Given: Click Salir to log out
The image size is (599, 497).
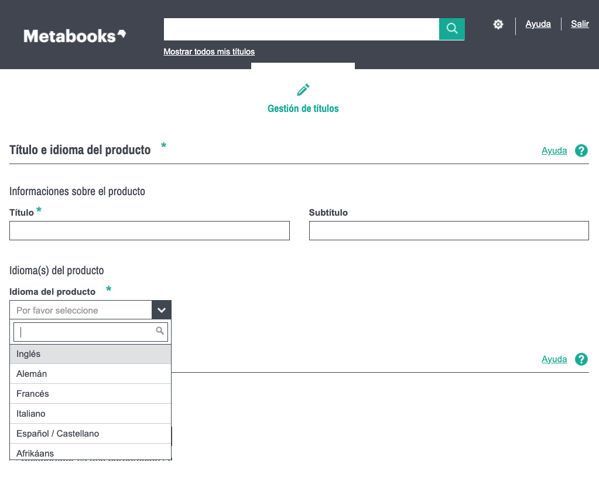Looking at the screenshot, I should pyautogui.click(x=580, y=24).
